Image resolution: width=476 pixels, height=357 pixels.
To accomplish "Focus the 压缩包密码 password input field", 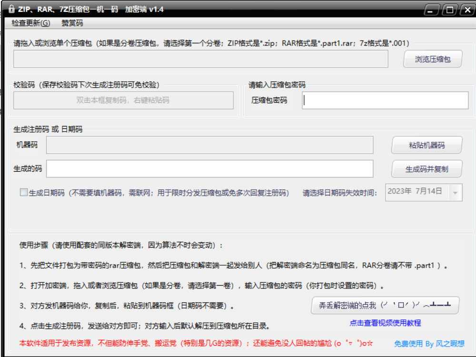I will [385, 100].
